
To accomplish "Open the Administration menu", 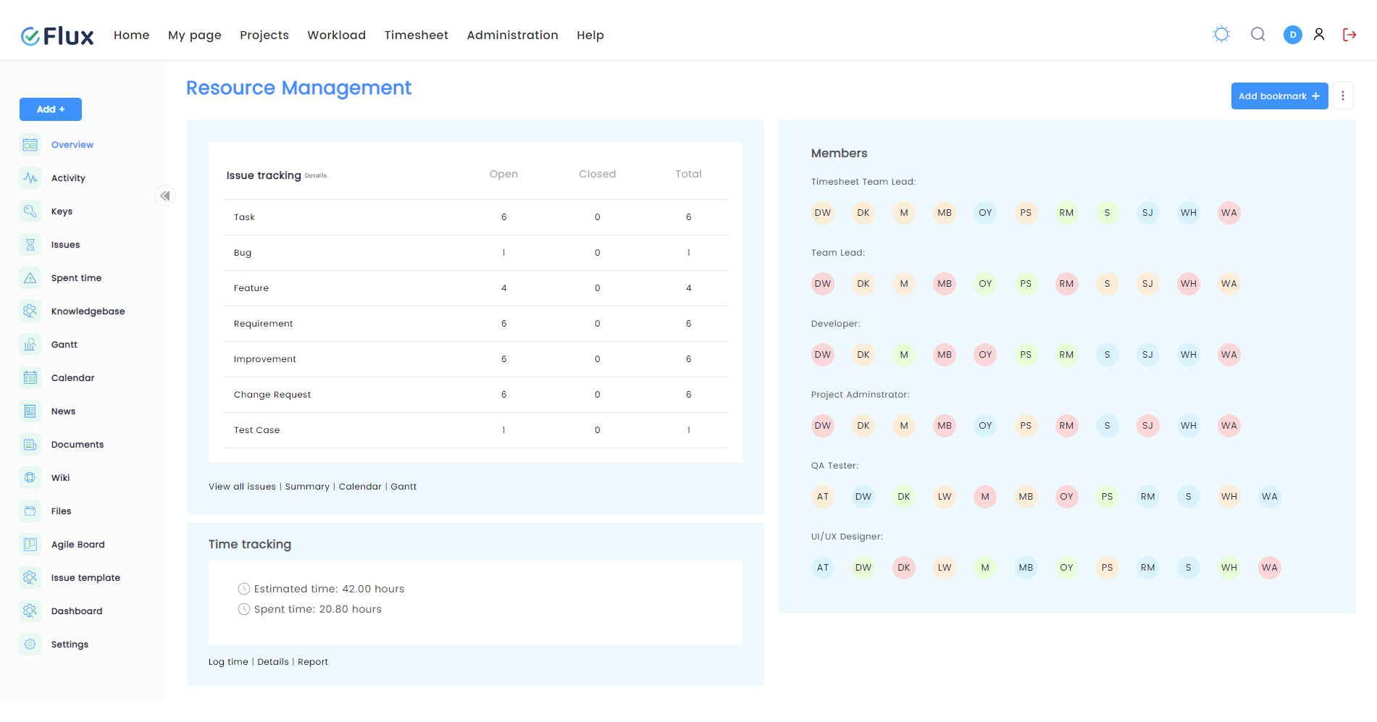I will tap(512, 35).
